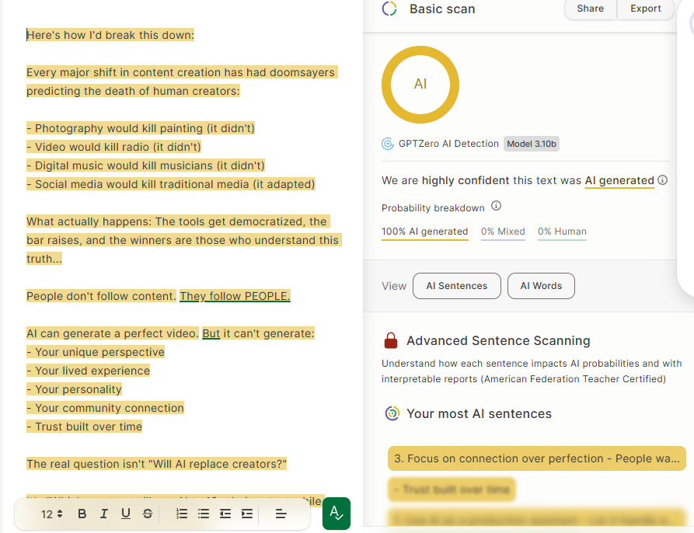Switch view to AI Sentences

coord(457,286)
